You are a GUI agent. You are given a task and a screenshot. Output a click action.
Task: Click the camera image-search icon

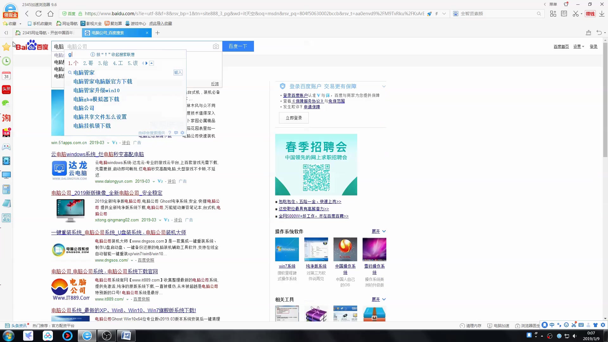click(x=216, y=47)
